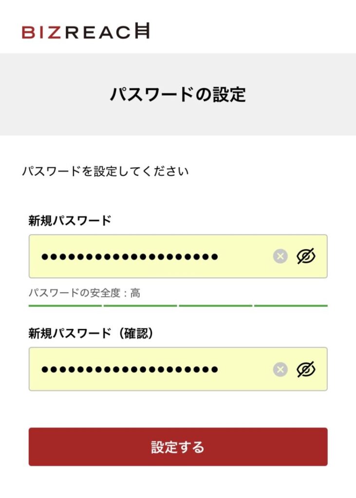Focus the 新規パスワード input field

click(244, 256)
